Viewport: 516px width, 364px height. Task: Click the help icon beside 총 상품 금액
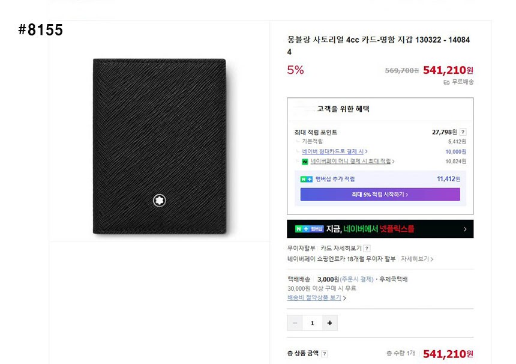coord(325,354)
